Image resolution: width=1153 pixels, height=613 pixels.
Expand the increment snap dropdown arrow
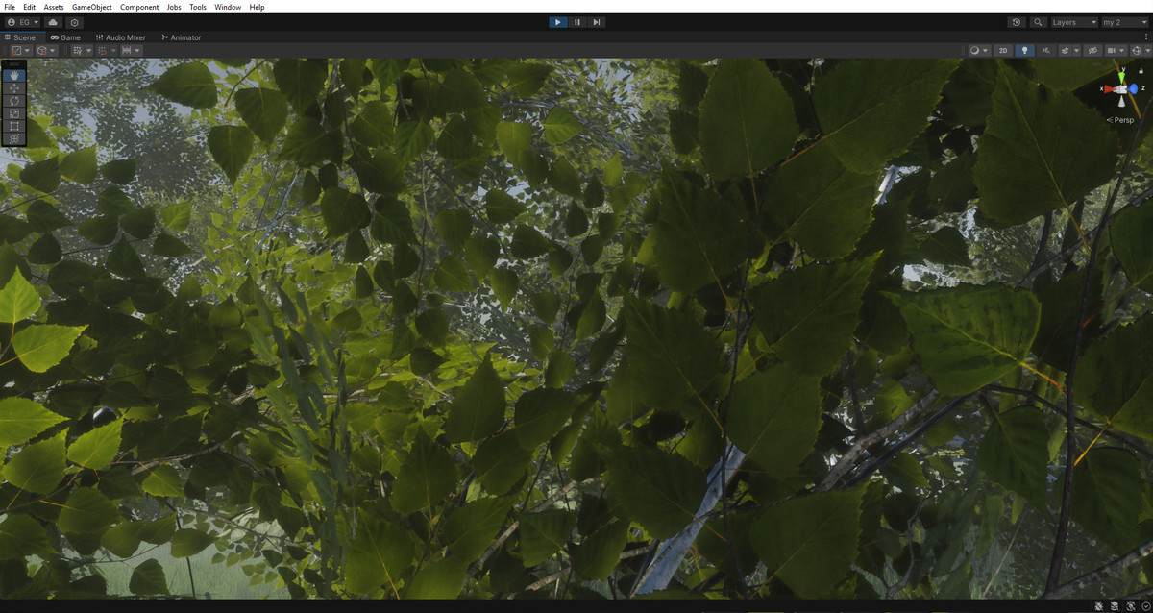[x=137, y=50]
